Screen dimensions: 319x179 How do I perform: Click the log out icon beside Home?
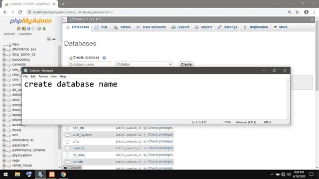[x=23, y=29]
